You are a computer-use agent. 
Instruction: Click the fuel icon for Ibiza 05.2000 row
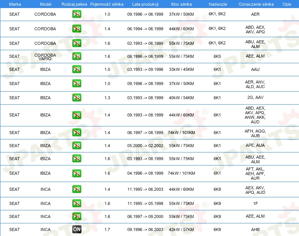coord(76,146)
